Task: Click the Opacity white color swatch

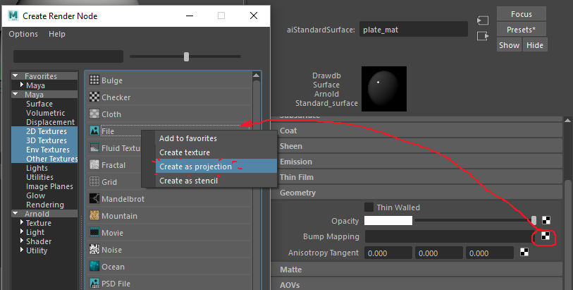Action: point(388,221)
